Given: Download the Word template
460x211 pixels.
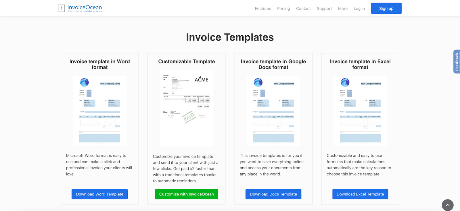Looking at the screenshot, I should [x=99, y=194].
